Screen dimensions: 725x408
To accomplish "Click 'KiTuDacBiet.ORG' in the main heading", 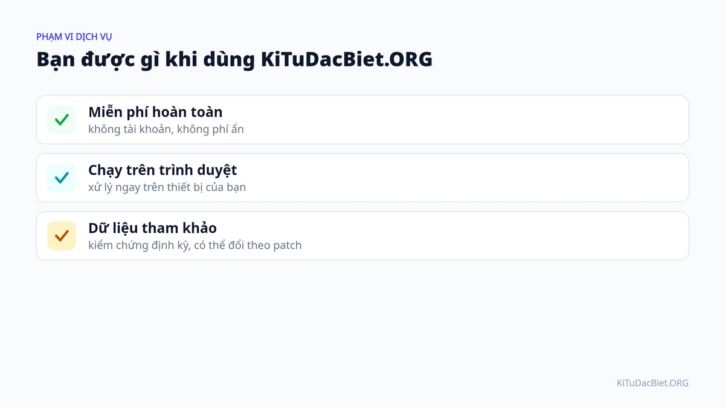I will coord(347,59).
